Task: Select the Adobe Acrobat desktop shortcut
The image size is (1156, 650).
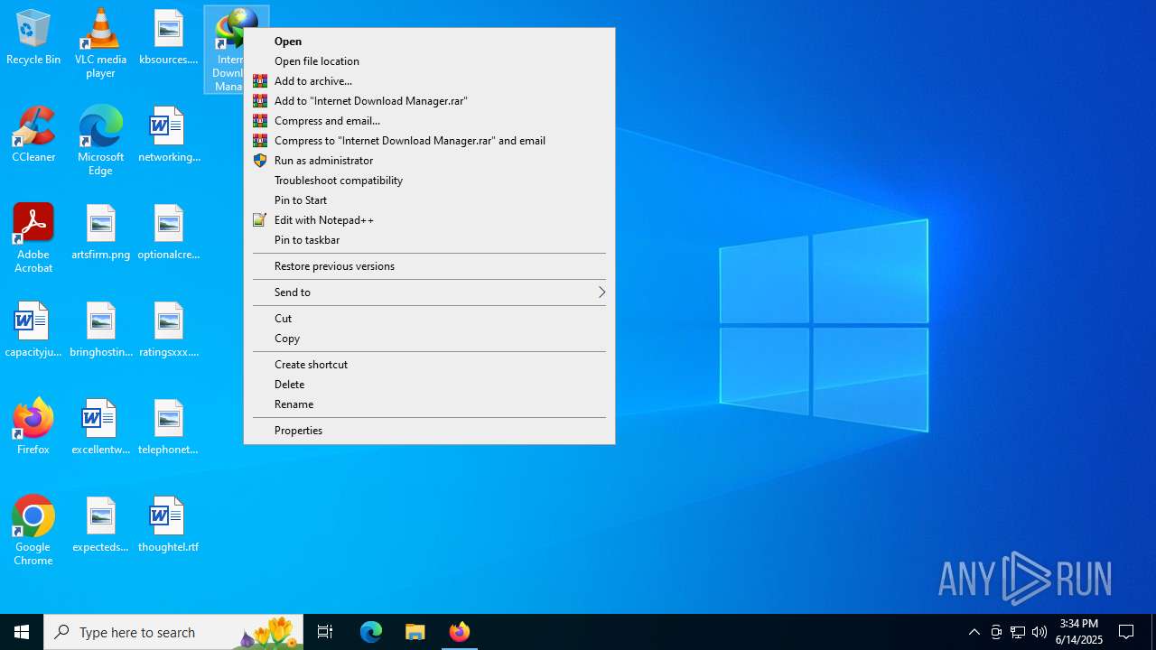Action: click(33, 238)
